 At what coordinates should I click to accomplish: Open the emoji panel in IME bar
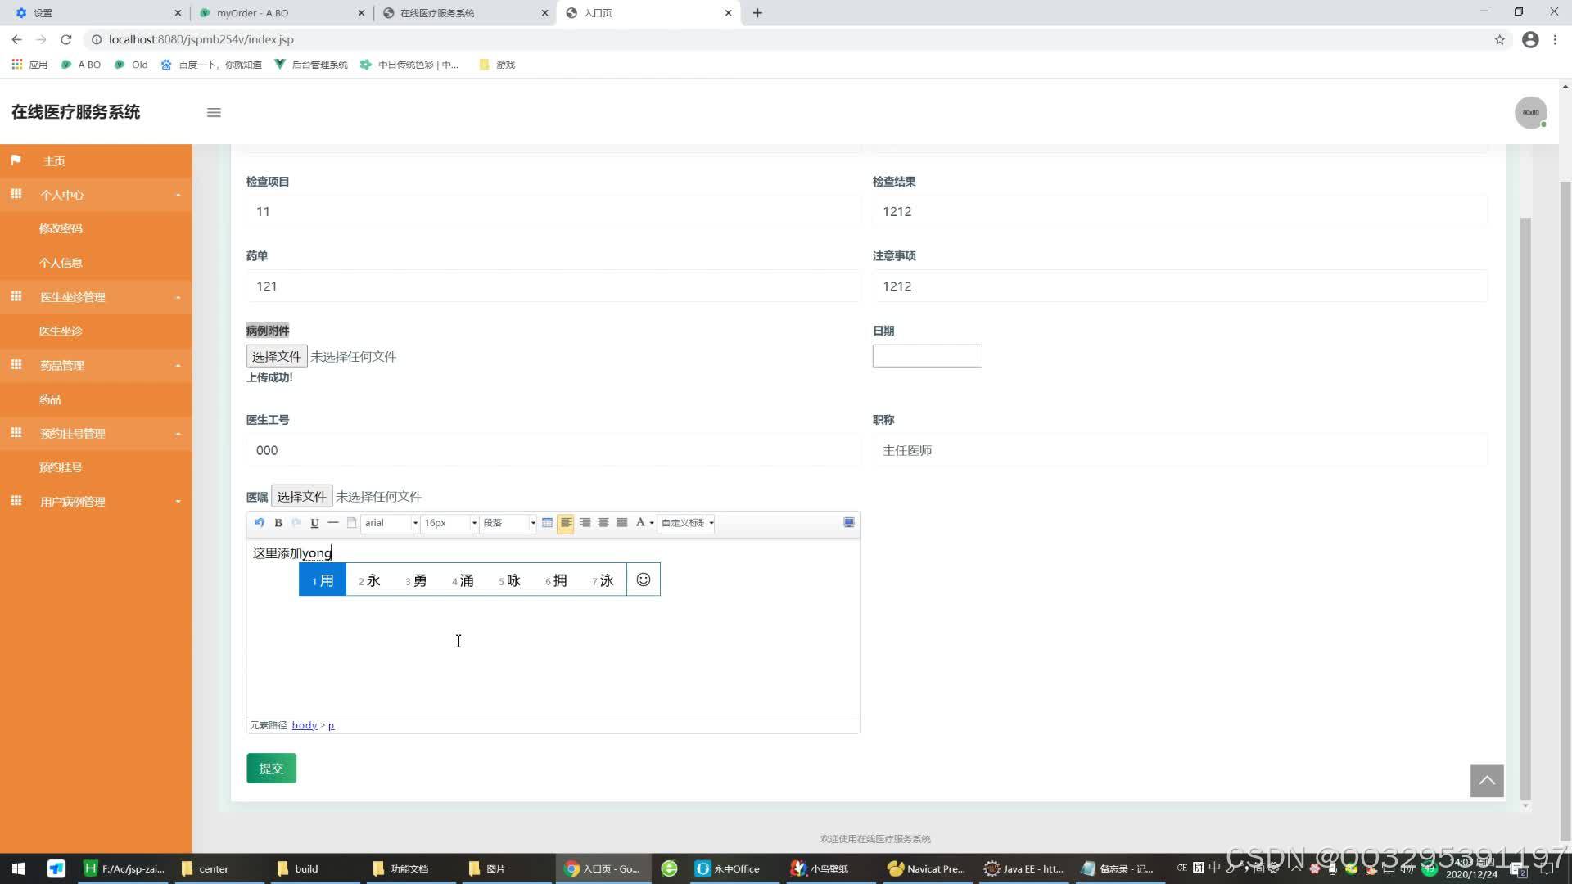pyautogui.click(x=644, y=580)
